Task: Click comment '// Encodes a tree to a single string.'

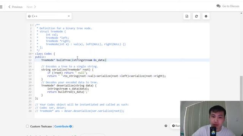Action: (x=69, y=66)
